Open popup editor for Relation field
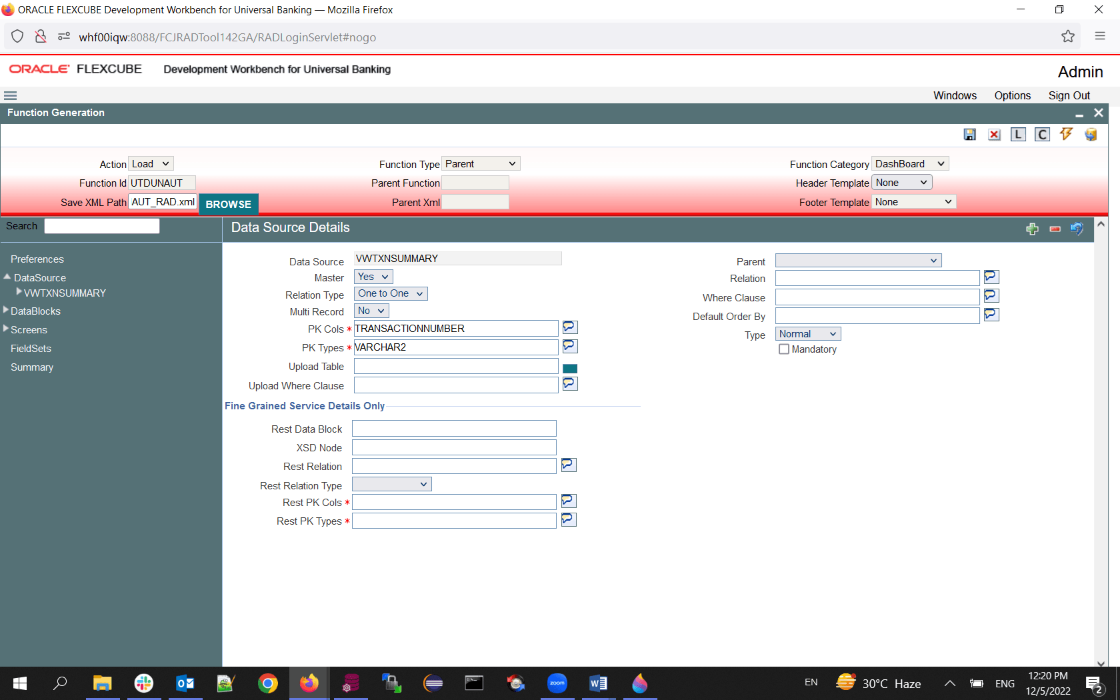Viewport: 1120px width, 700px height. (991, 277)
